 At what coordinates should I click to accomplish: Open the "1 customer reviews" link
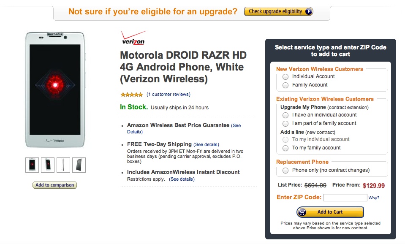pyautogui.click(x=169, y=94)
